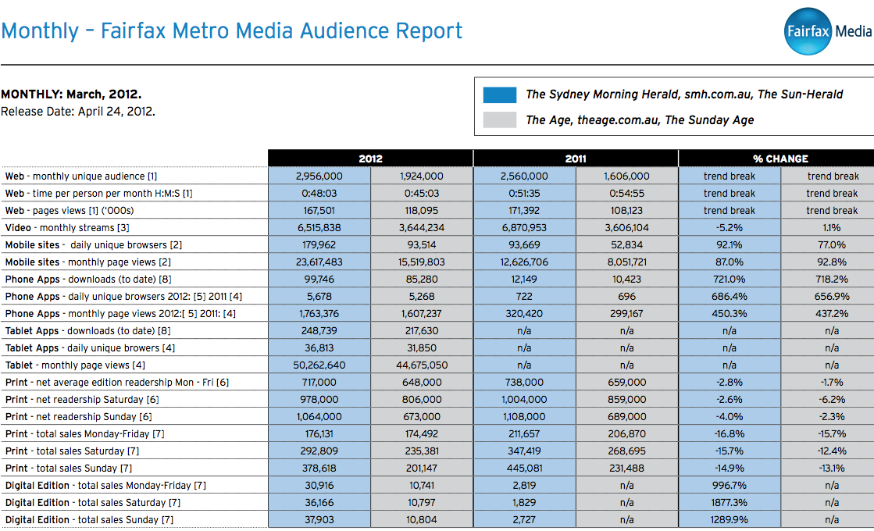Click cell value 8,051,721
Viewport: 874px width, 531px height.
[x=626, y=262]
